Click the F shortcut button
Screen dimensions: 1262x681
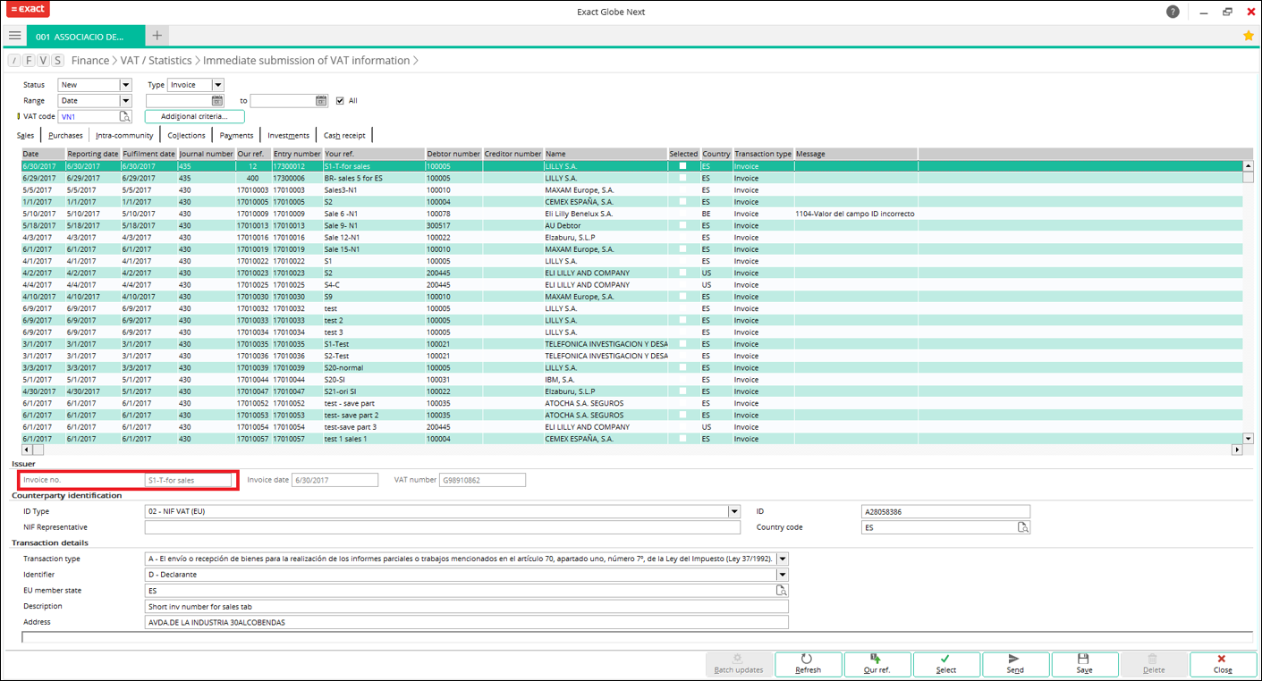pos(29,61)
